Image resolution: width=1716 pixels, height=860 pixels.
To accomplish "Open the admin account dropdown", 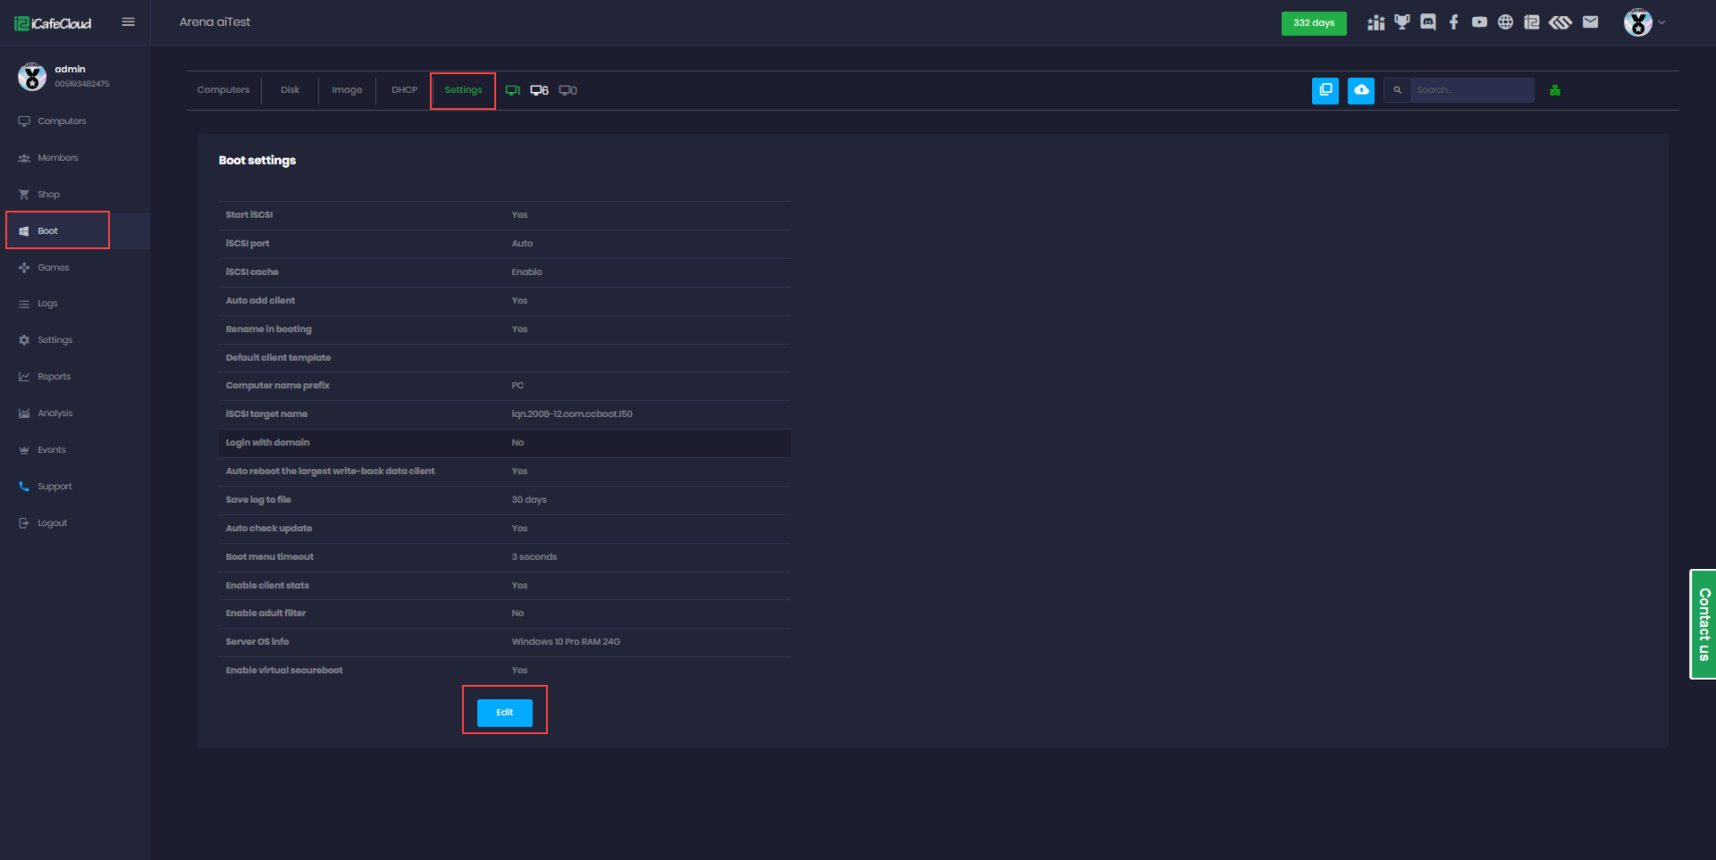I will [x=1645, y=22].
